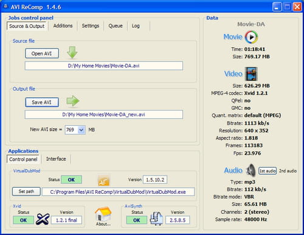Screen dimensions: 304x235
Task: Minimize the AVI ReComp window
Action: coord(277,7)
